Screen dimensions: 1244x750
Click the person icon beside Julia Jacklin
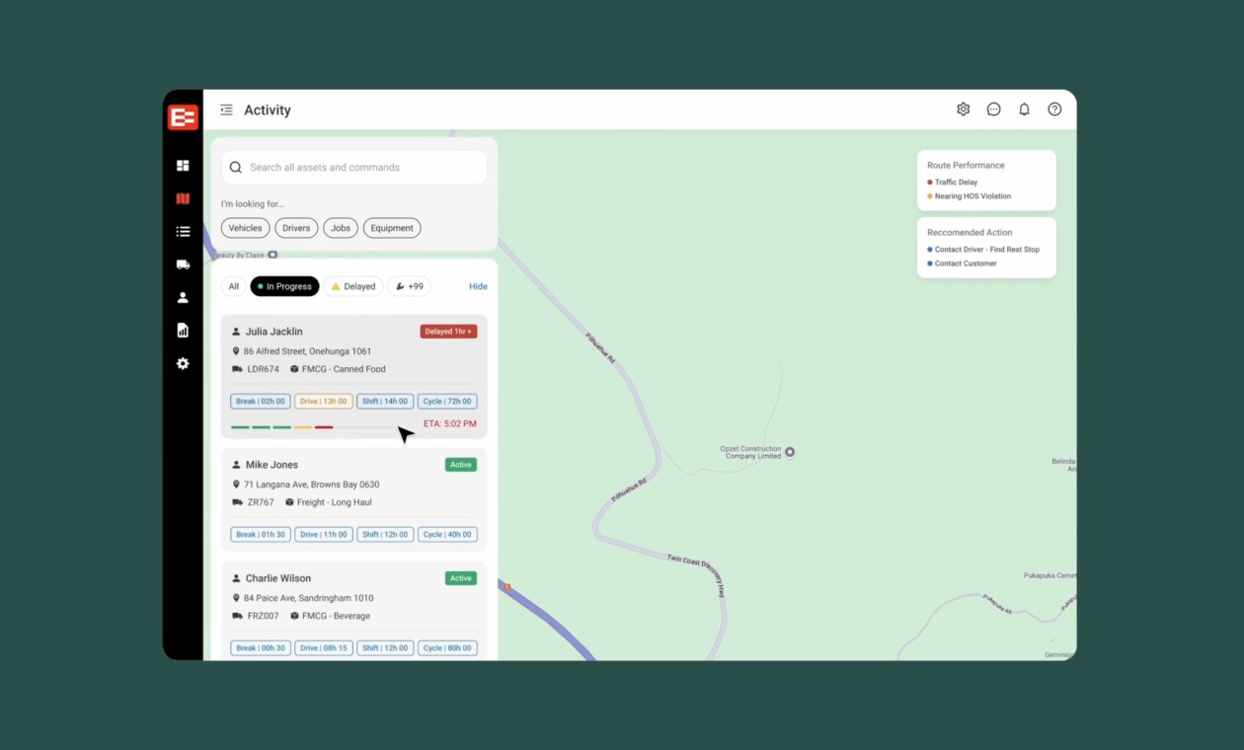[x=236, y=332]
